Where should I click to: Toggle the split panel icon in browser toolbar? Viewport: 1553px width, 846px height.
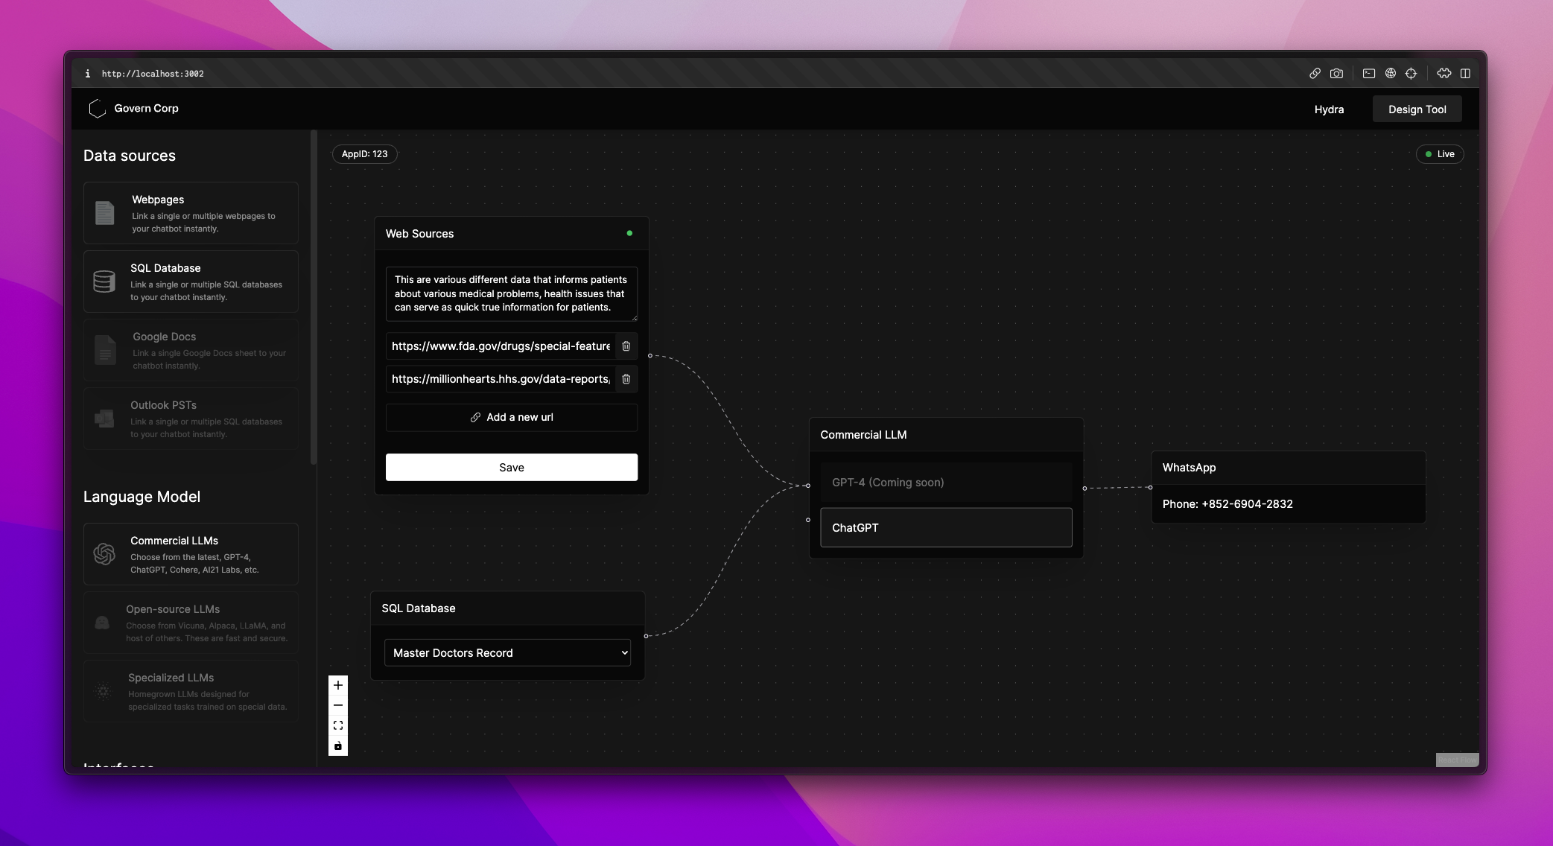click(x=1465, y=74)
